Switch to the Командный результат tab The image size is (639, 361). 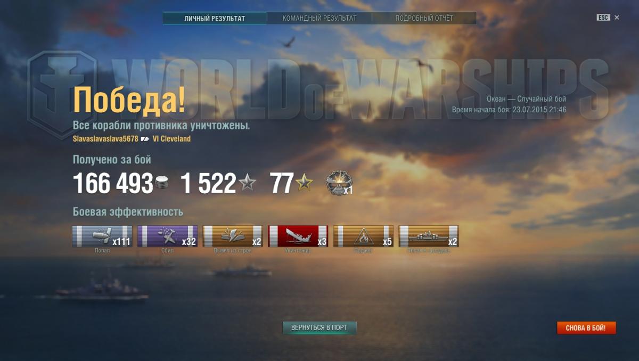click(x=319, y=18)
